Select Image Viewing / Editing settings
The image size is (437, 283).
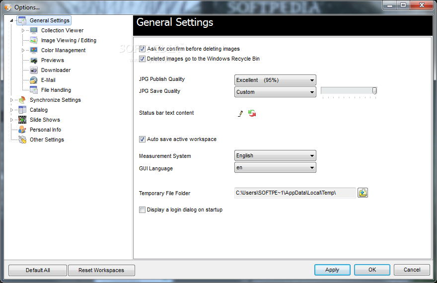(x=69, y=40)
